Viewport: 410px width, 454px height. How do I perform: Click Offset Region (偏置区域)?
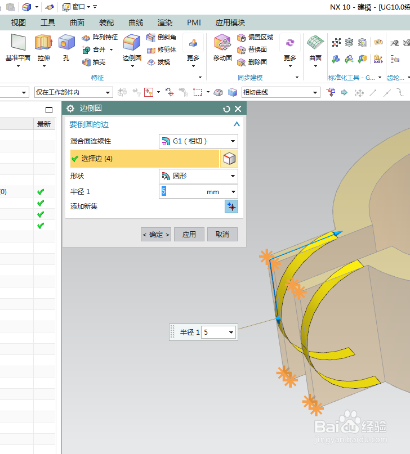[x=255, y=37]
